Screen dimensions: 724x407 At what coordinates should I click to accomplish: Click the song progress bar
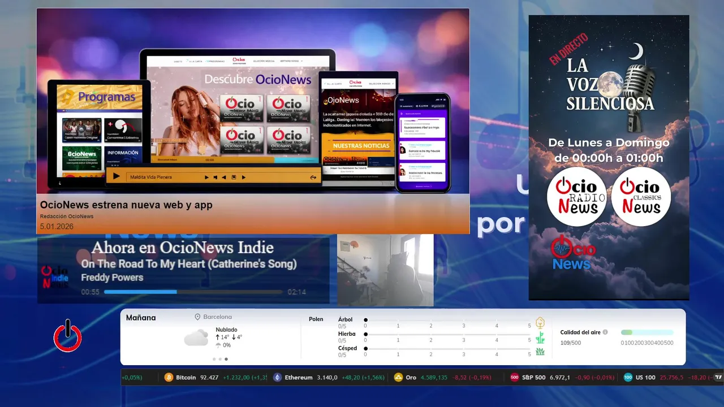pyautogui.click(x=193, y=292)
